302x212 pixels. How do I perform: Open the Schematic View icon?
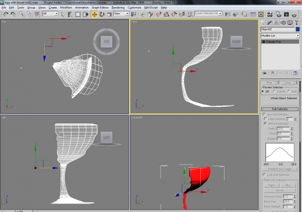coord(261,15)
